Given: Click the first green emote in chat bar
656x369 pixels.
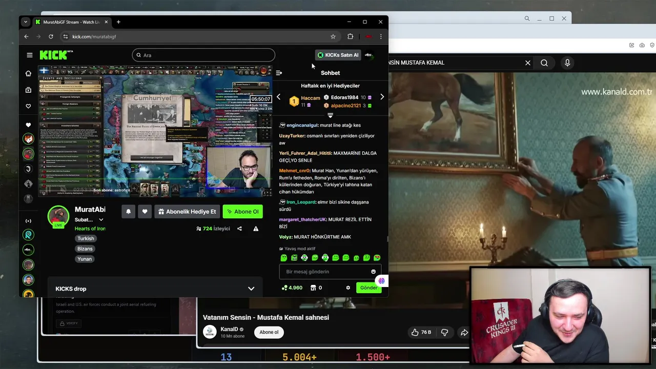Looking at the screenshot, I should point(284,258).
